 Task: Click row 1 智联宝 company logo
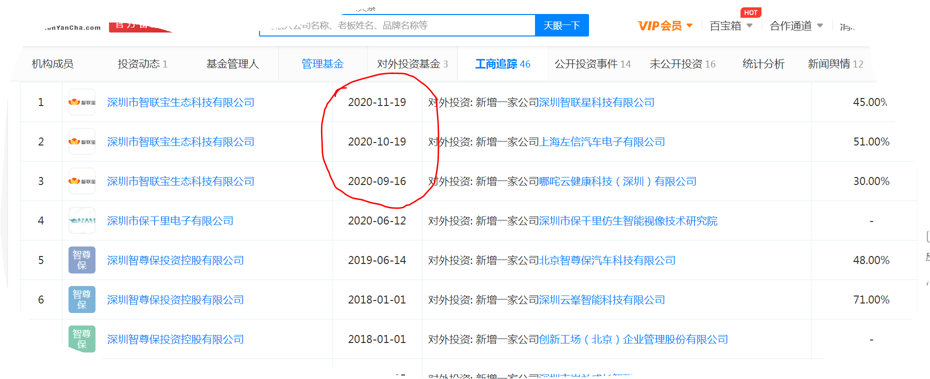tap(82, 102)
